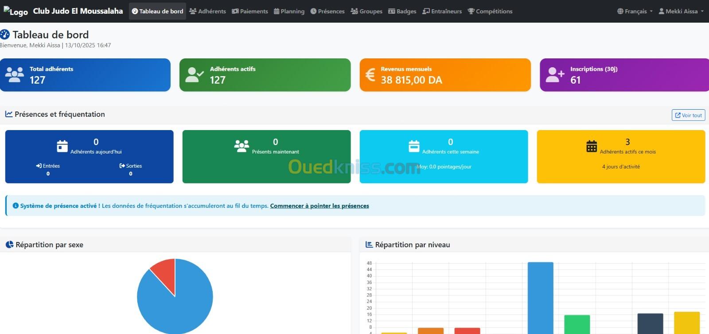Click calendar icon in Adhérents actifs ce mois
The image size is (709, 334).
click(592, 146)
